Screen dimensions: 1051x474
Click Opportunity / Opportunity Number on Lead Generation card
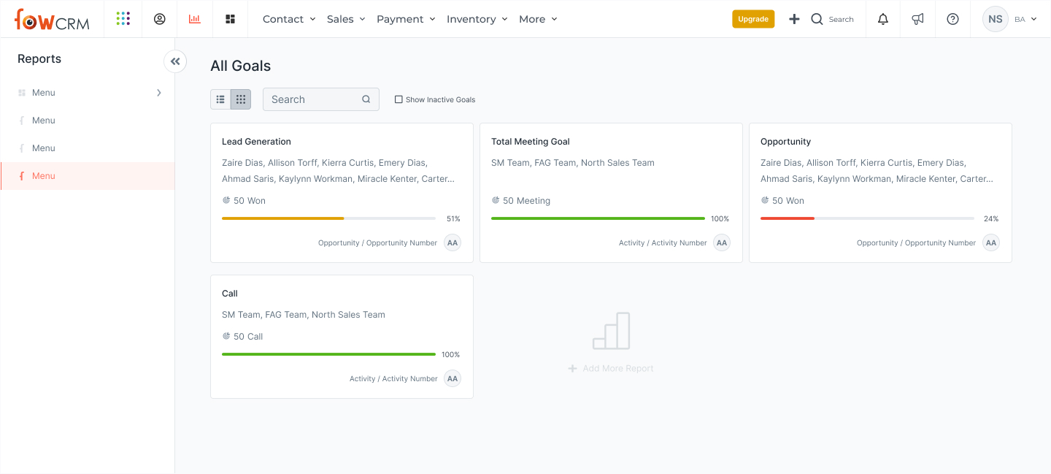[377, 242]
